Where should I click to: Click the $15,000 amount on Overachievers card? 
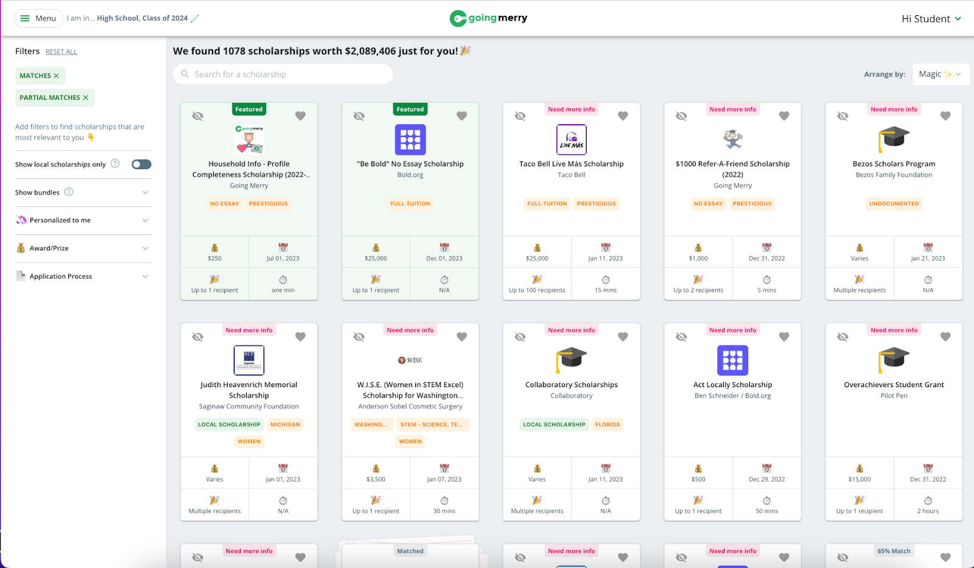(x=860, y=479)
